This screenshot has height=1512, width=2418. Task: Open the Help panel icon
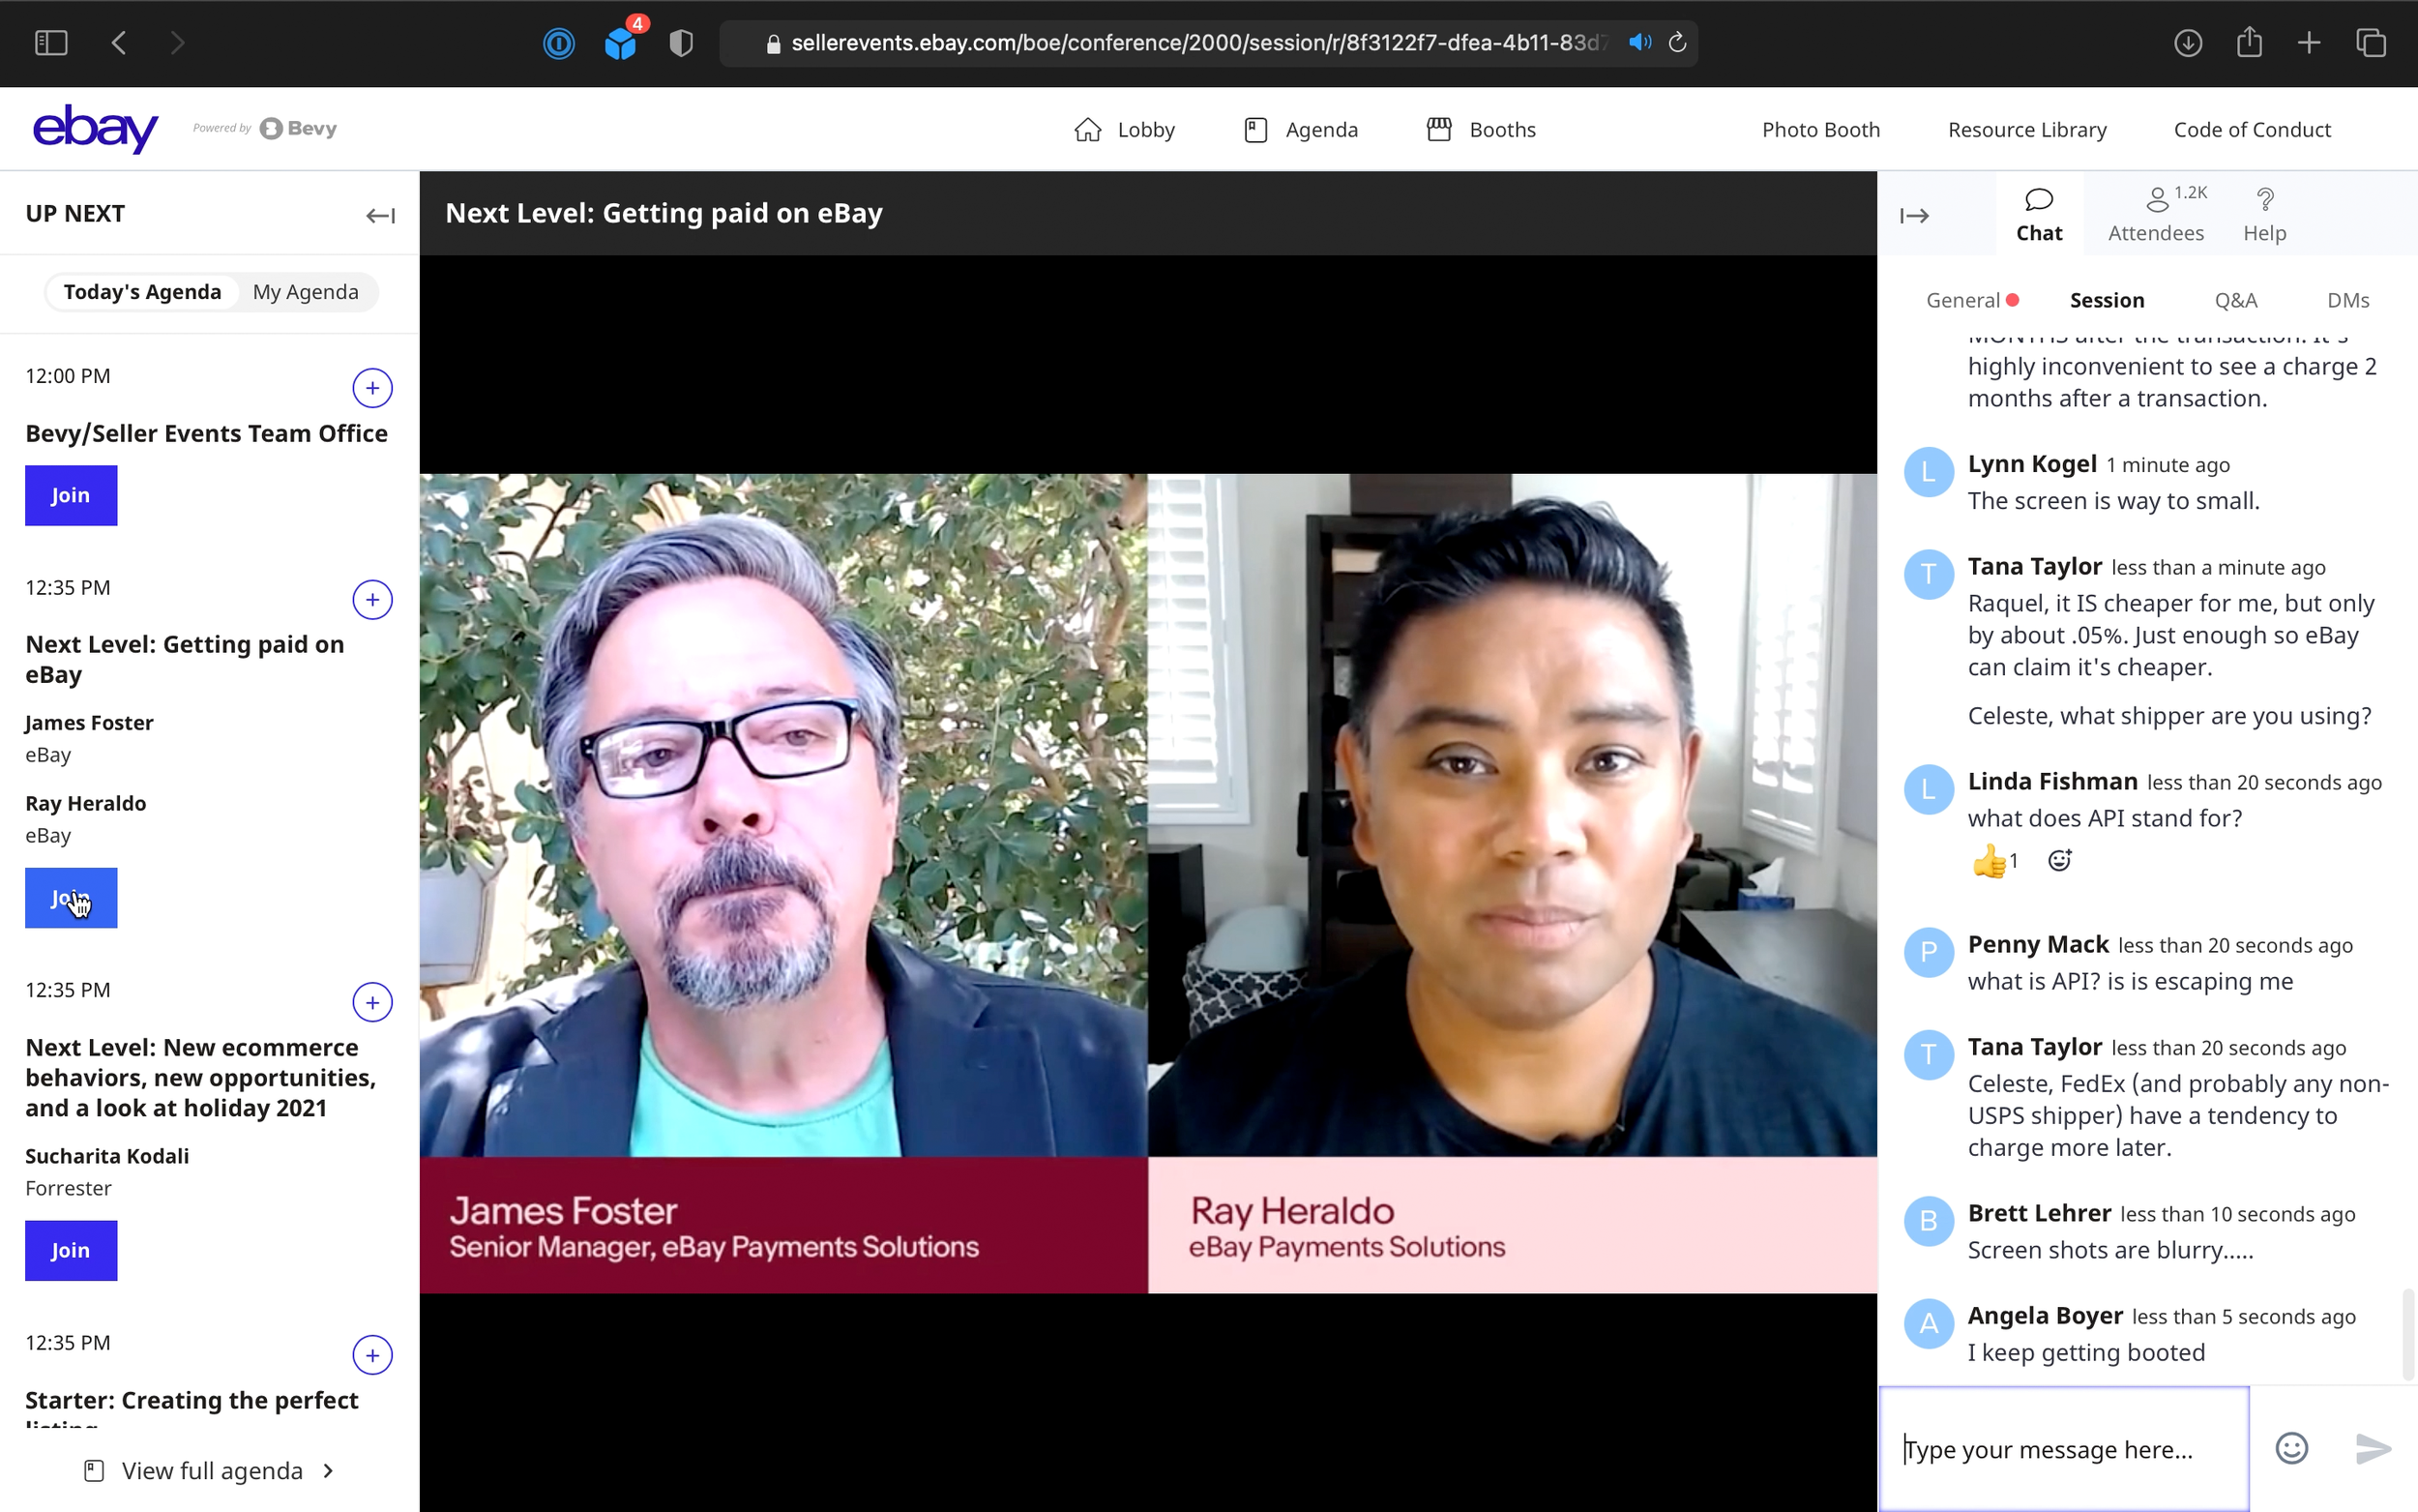point(2264,214)
